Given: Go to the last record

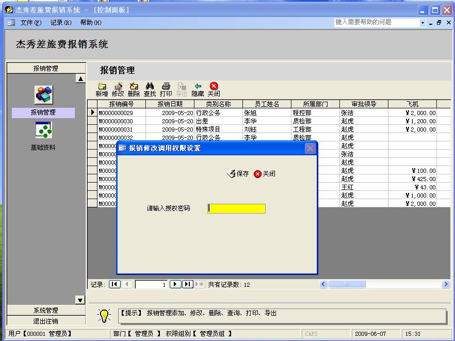Looking at the screenshot, I should 188,284.
